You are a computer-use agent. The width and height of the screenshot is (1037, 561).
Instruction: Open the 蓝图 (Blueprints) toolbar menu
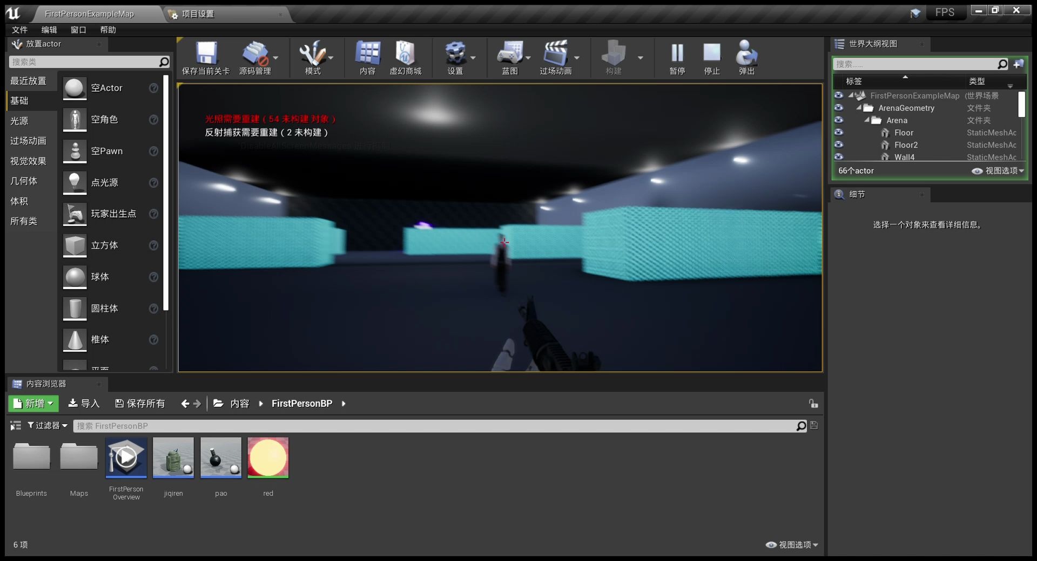(511, 57)
